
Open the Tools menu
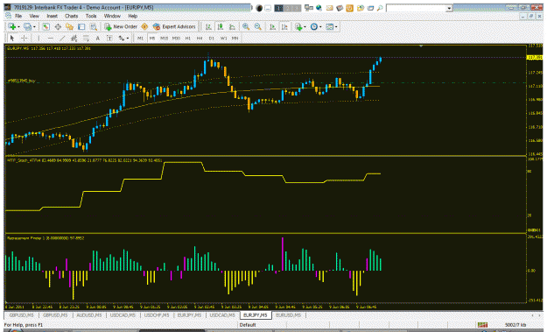click(x=91, y=16)
